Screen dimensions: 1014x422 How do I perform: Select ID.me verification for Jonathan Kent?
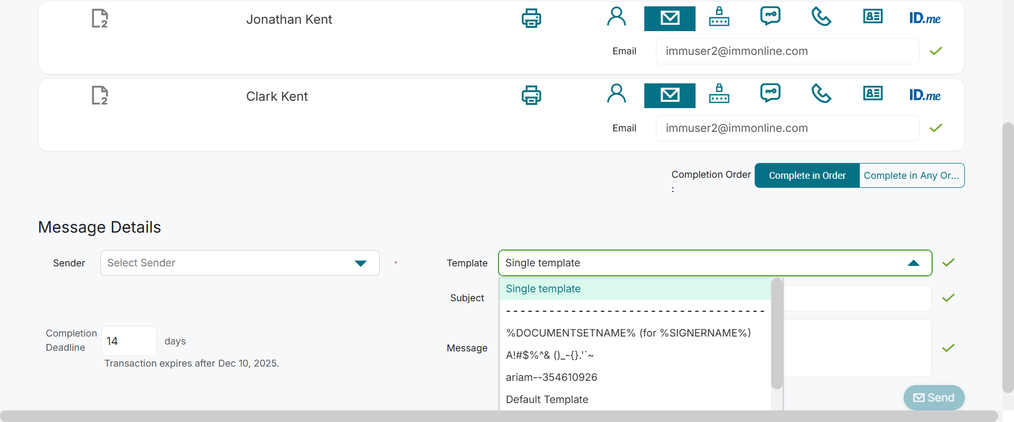tap(925, 18)
